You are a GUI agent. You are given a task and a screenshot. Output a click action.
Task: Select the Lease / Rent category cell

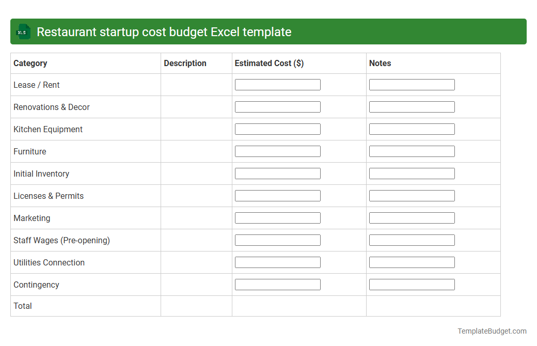(36, 85)
